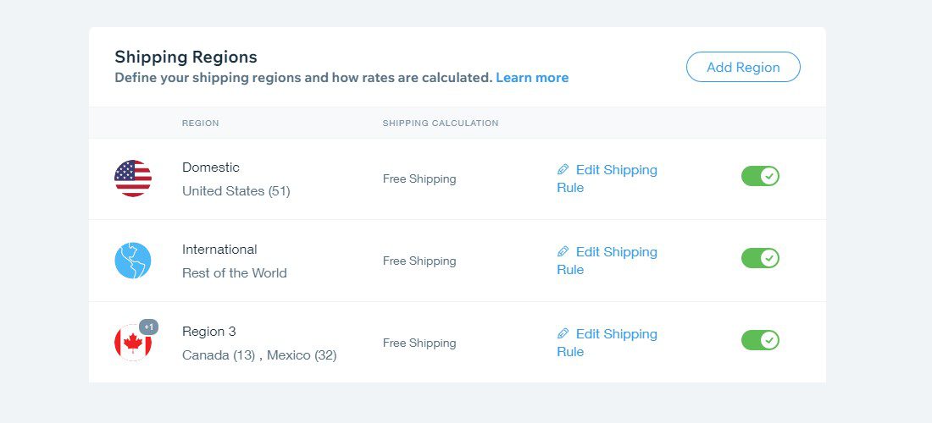
Task: Disable the Domestic shipping region toggle
Action: [x=760, y=176]
